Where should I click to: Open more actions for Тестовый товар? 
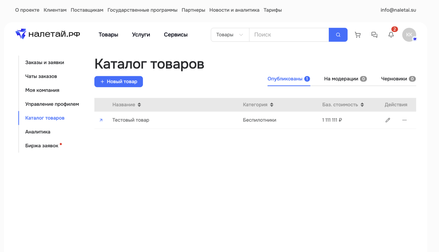(x=404, y=120)
